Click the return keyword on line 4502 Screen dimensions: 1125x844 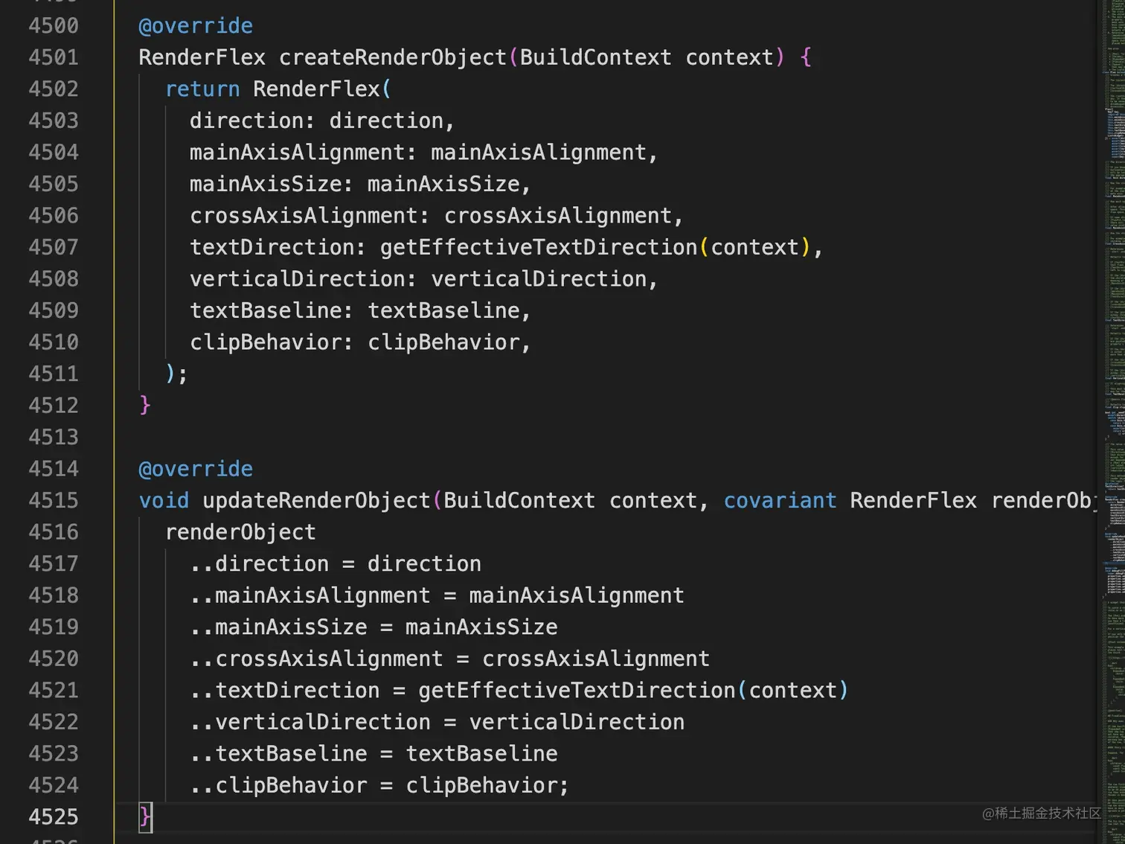[x=202, y=89]
